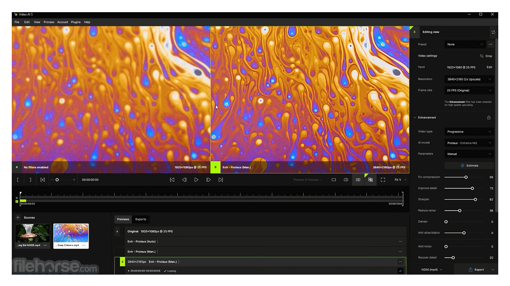This screenshot has width=510, height=286.
Task: Open the Plugins menu
Action: (76, 22)
